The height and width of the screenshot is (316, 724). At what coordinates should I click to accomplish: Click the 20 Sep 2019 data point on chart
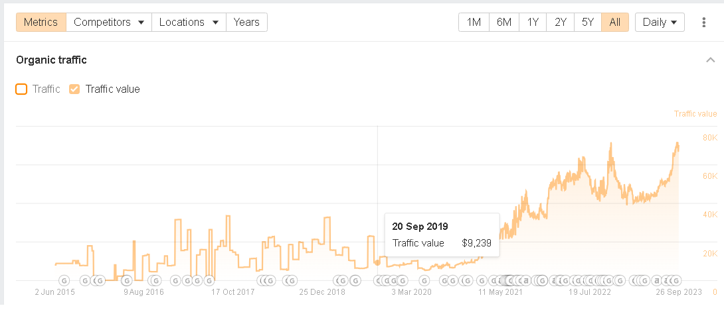378,262
